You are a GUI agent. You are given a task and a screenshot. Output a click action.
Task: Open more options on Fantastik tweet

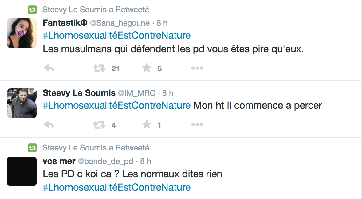(197, 68)
